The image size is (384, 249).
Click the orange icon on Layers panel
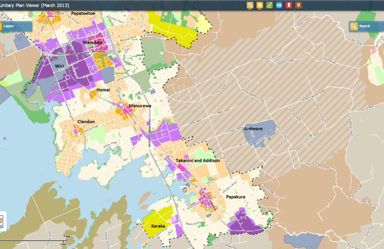coord(1,26)
